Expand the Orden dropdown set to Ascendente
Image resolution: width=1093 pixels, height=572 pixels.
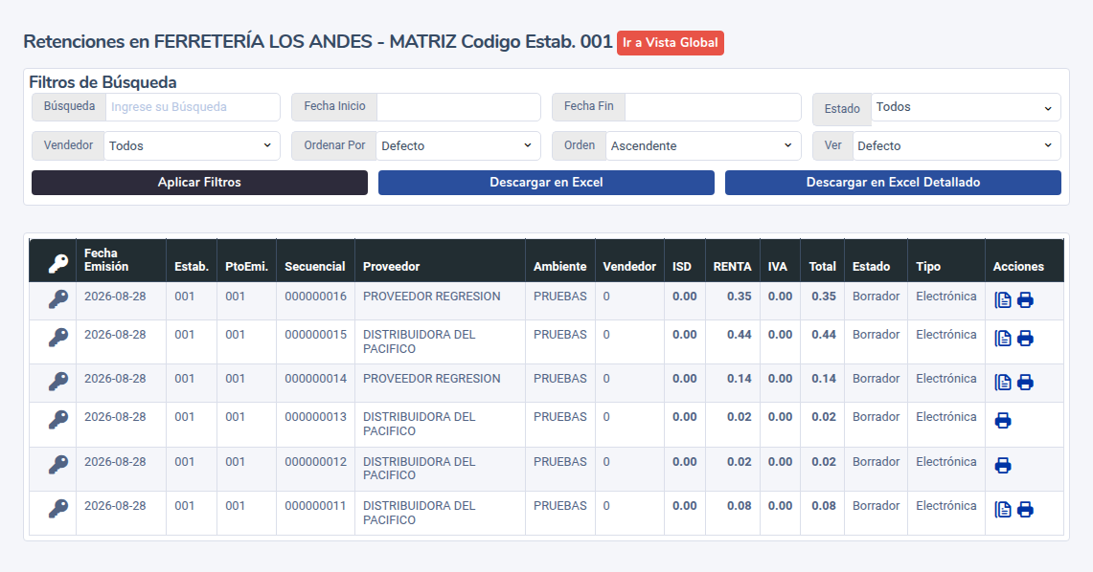click(703, 145)
